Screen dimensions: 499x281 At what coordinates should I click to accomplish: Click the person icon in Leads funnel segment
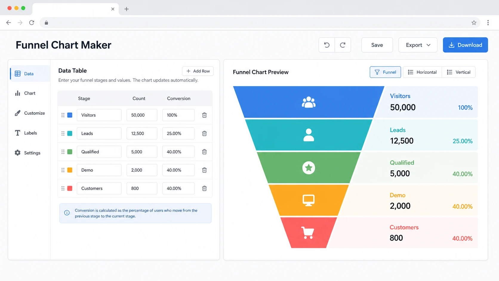click(x=309, y=135)
